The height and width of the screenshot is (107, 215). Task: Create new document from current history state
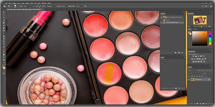[x=175, y=53]
